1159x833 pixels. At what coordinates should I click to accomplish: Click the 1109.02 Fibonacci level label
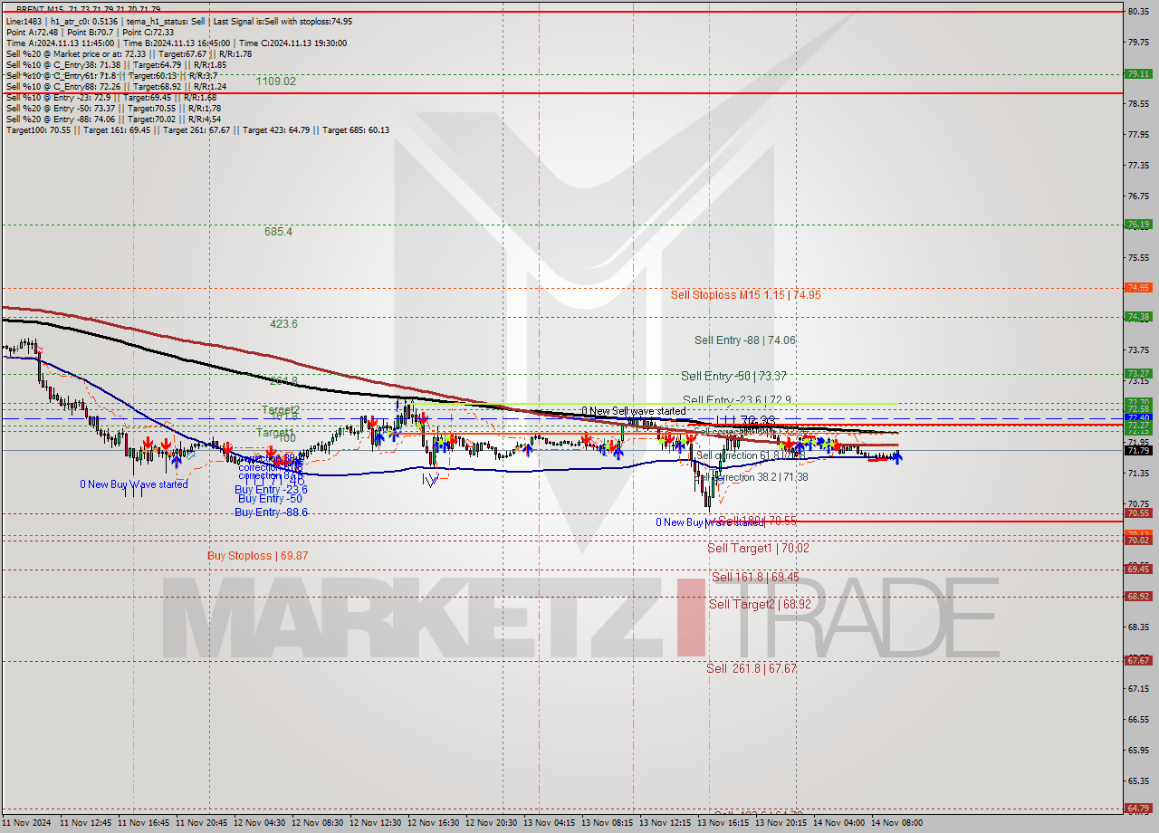point(275,81)
